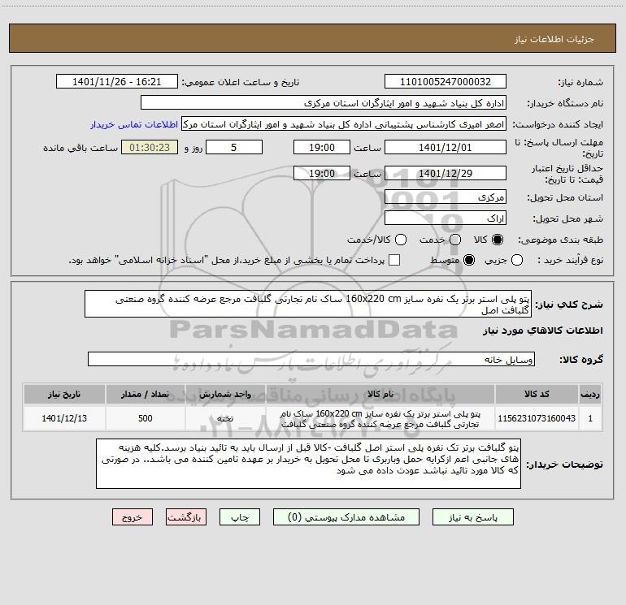
Task: Click the شرح کلی نیاز description box
Action: pyautogui.click(x=308, y=304)
